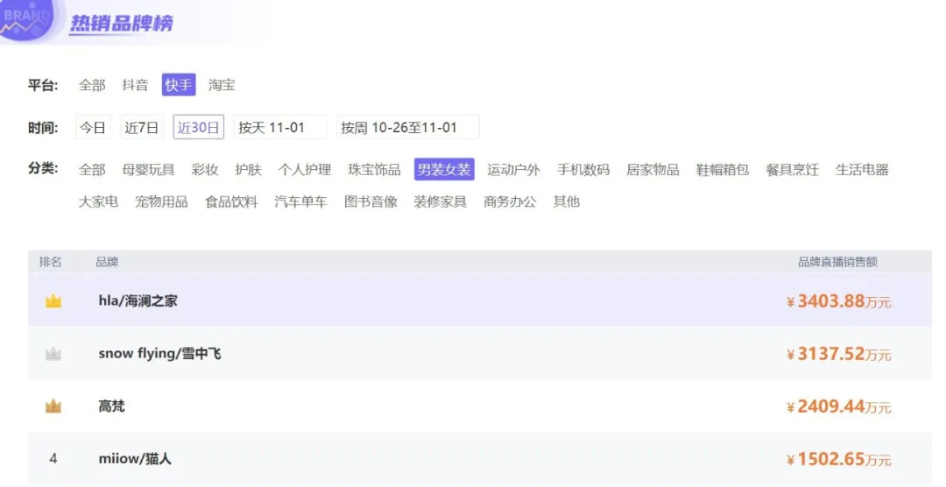Open the 按周 10-26至11-01 week picker

(407, 127)
